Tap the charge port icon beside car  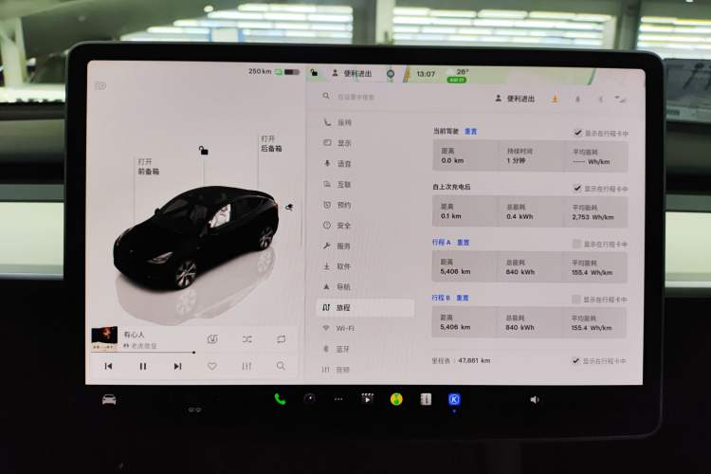289,208
